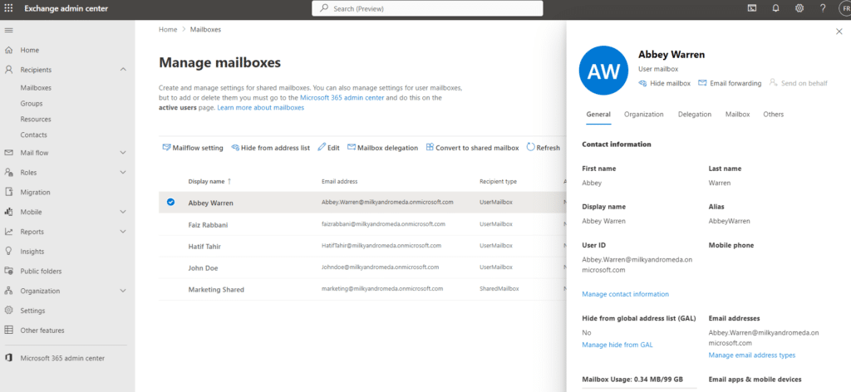The width and height of the screenshot is (851, 392).
Task: Click the Other features grid icon
Action: click(8, 331)
